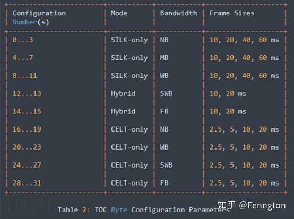Click the 12...13 Hybrid row number
Screen dimensions: 294x219
tap(27, 93)
